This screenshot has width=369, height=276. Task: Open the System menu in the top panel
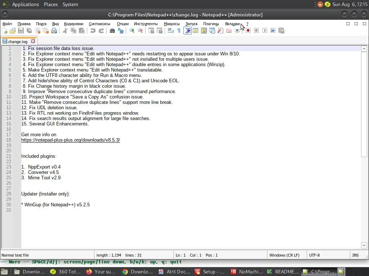[70, 4]
